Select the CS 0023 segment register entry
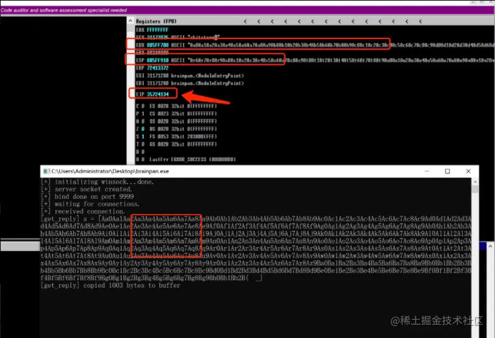 [x=183, y=114]
